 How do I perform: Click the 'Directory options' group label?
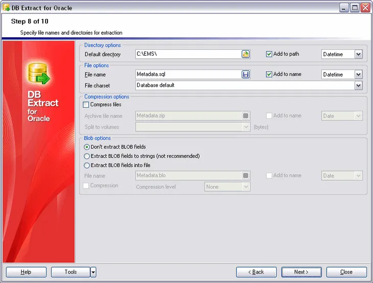[103, 45]
